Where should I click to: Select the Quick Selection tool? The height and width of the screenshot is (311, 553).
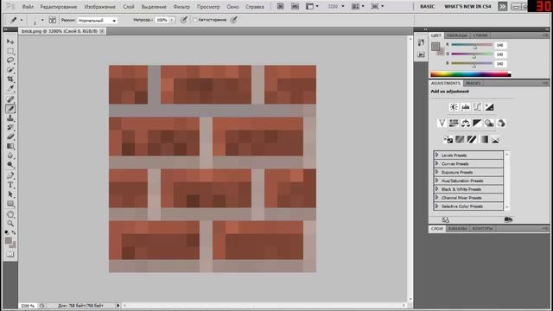pyautogui.click(x=10, y=70)
